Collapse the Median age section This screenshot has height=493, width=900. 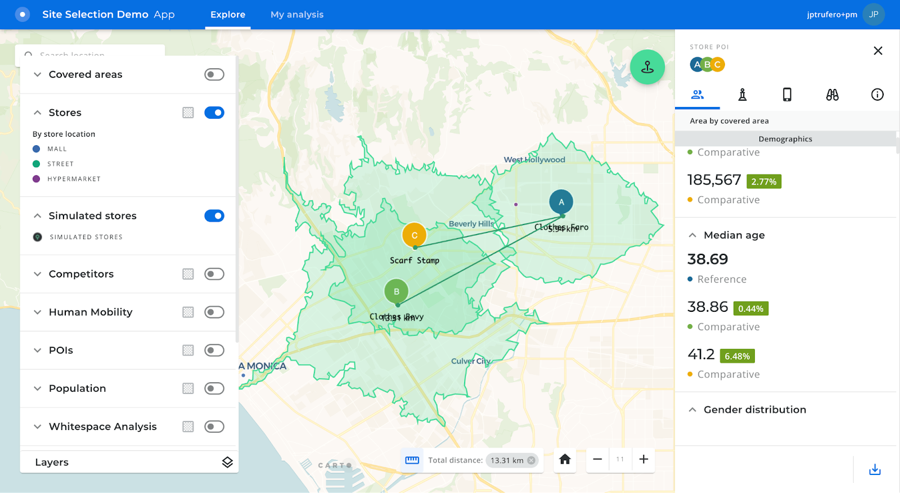[692, 235]
